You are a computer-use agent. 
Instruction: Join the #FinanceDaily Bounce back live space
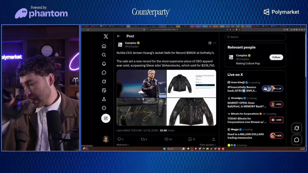tap(255, 87)
